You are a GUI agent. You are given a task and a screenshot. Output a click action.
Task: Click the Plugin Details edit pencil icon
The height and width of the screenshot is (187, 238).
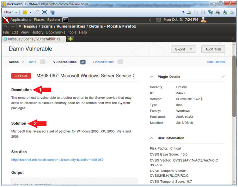[x=223, y=77]
